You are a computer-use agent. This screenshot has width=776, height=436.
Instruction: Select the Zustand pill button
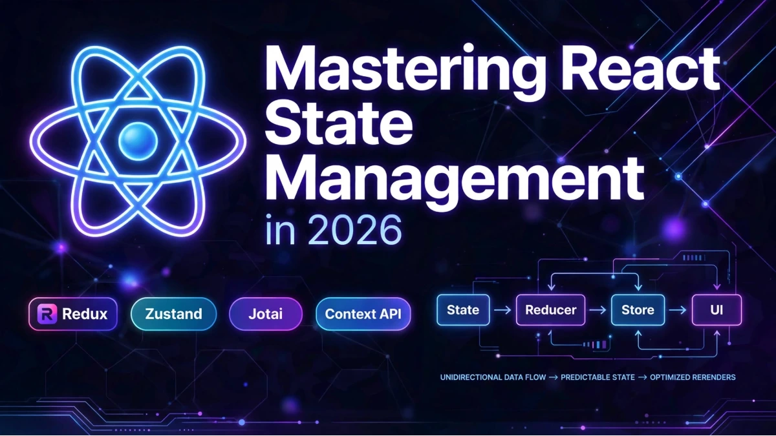[x=173, y=315]
